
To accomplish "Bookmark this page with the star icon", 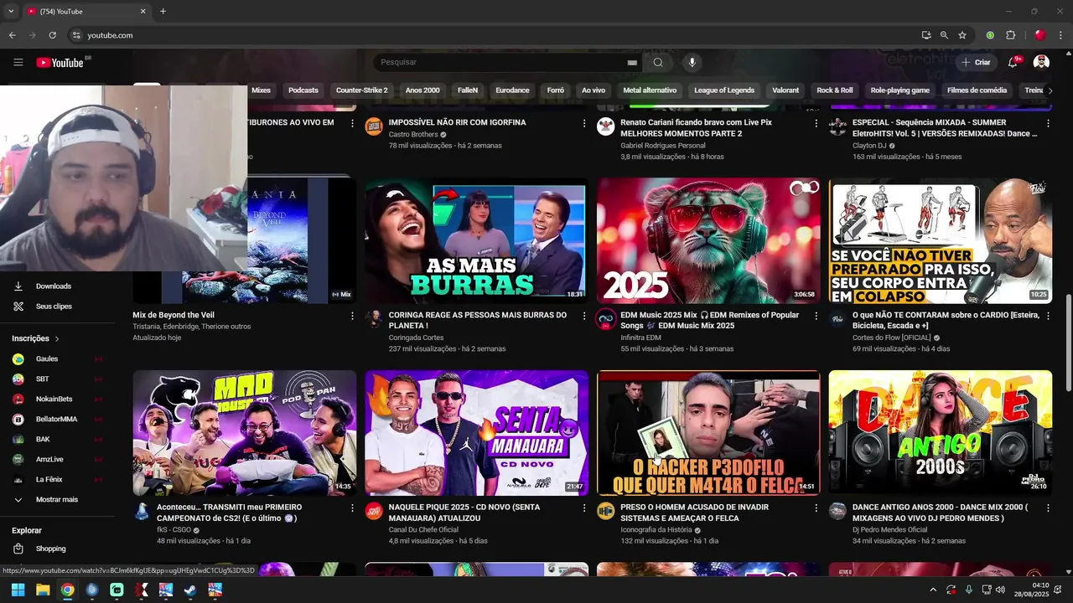I will (x=962, y=35).
